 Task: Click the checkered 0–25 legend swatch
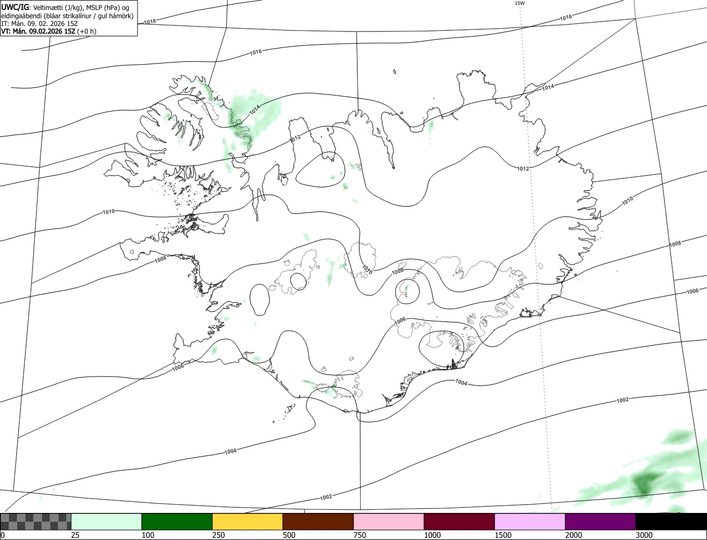[36, 521]
